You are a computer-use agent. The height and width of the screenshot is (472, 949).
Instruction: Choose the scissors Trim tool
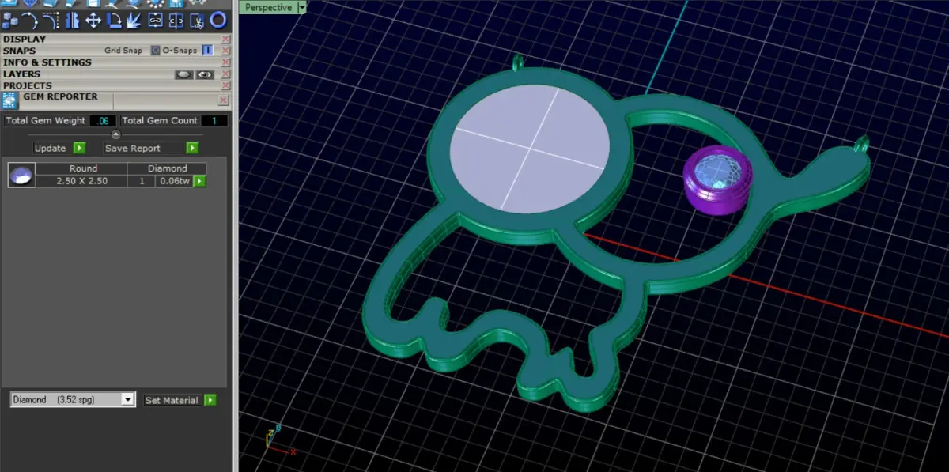(x=197, y=21)
